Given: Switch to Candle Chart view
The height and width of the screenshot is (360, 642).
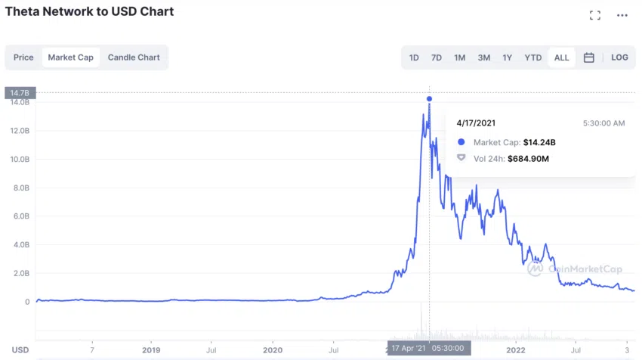Looking at the screenshot, I should (x=134, y=57).
